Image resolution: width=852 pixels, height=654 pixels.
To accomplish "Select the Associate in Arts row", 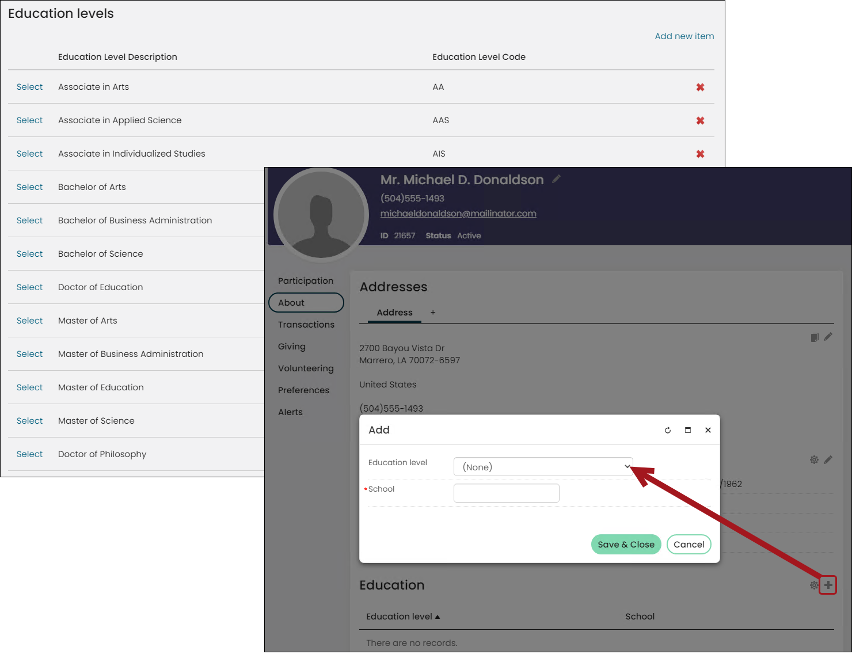I will (29, 87).
